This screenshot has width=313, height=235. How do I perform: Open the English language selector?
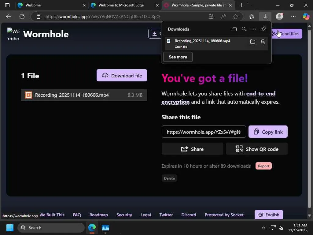tap(269, 215)
